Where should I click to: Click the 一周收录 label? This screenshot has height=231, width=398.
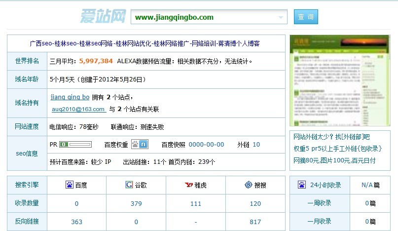[x=319, y=203]
